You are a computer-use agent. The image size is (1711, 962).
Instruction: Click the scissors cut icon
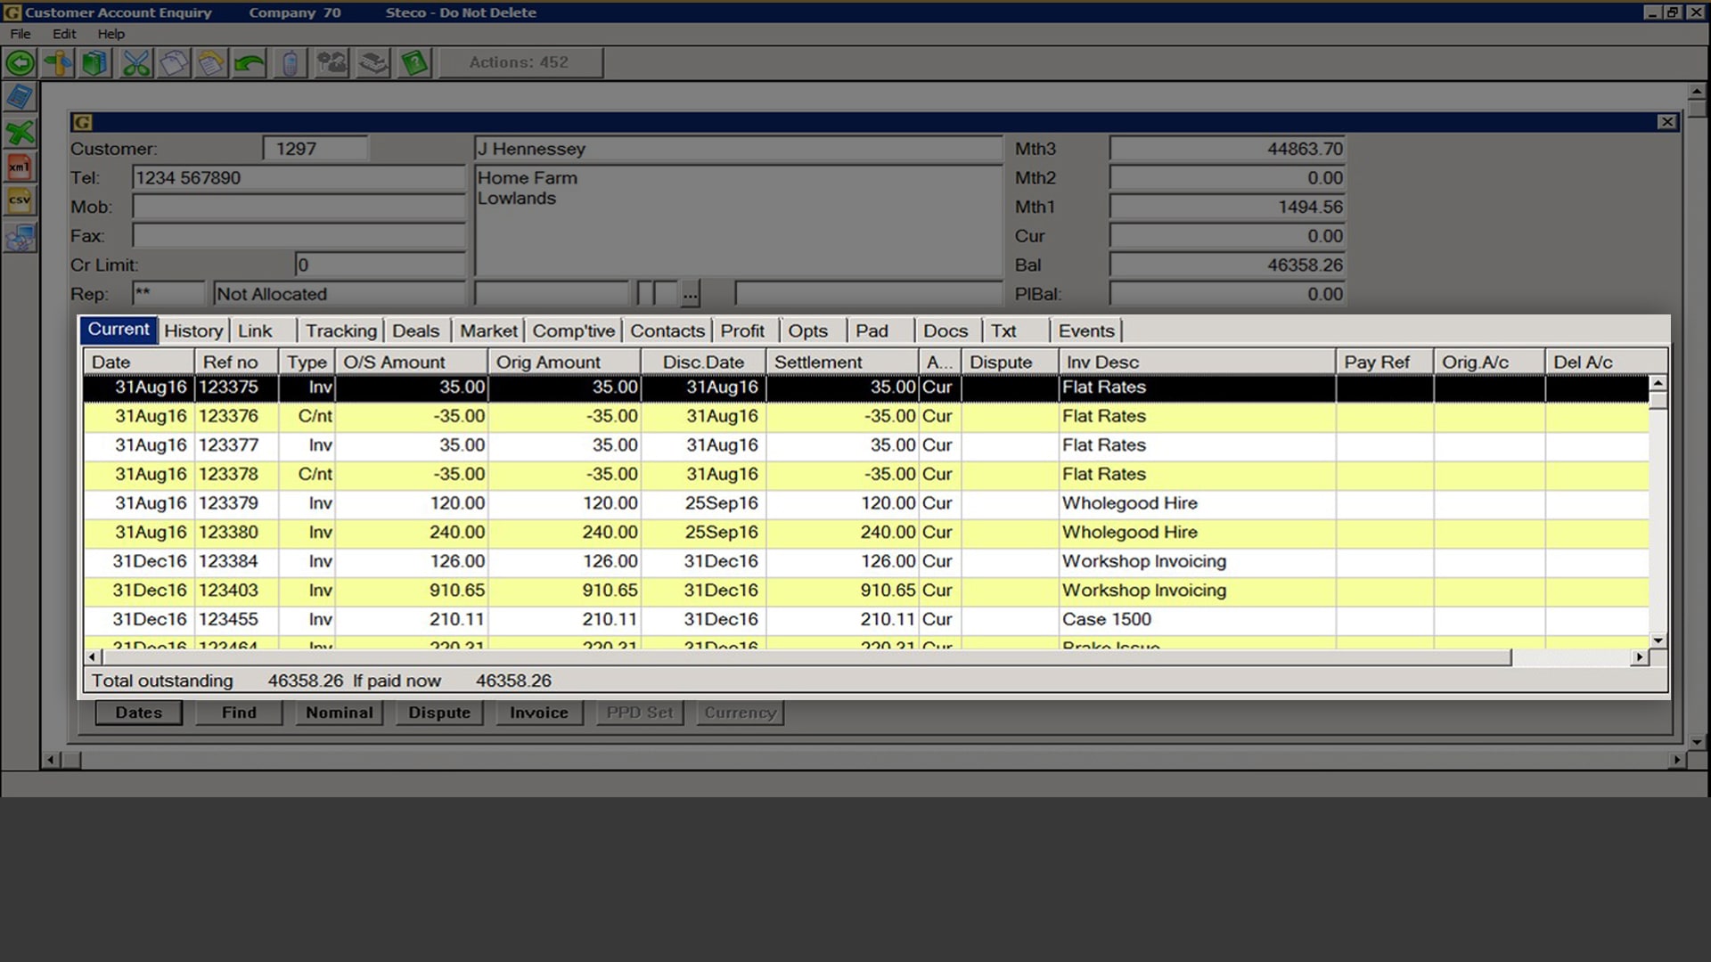[136, 63]
